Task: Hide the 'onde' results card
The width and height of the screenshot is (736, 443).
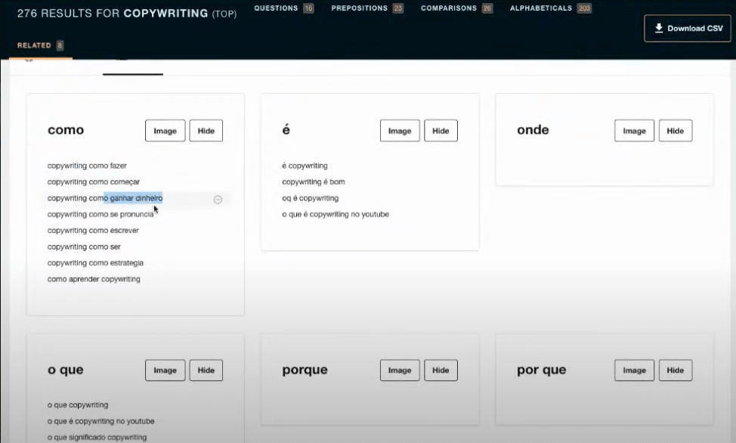Action: point(675,131)
